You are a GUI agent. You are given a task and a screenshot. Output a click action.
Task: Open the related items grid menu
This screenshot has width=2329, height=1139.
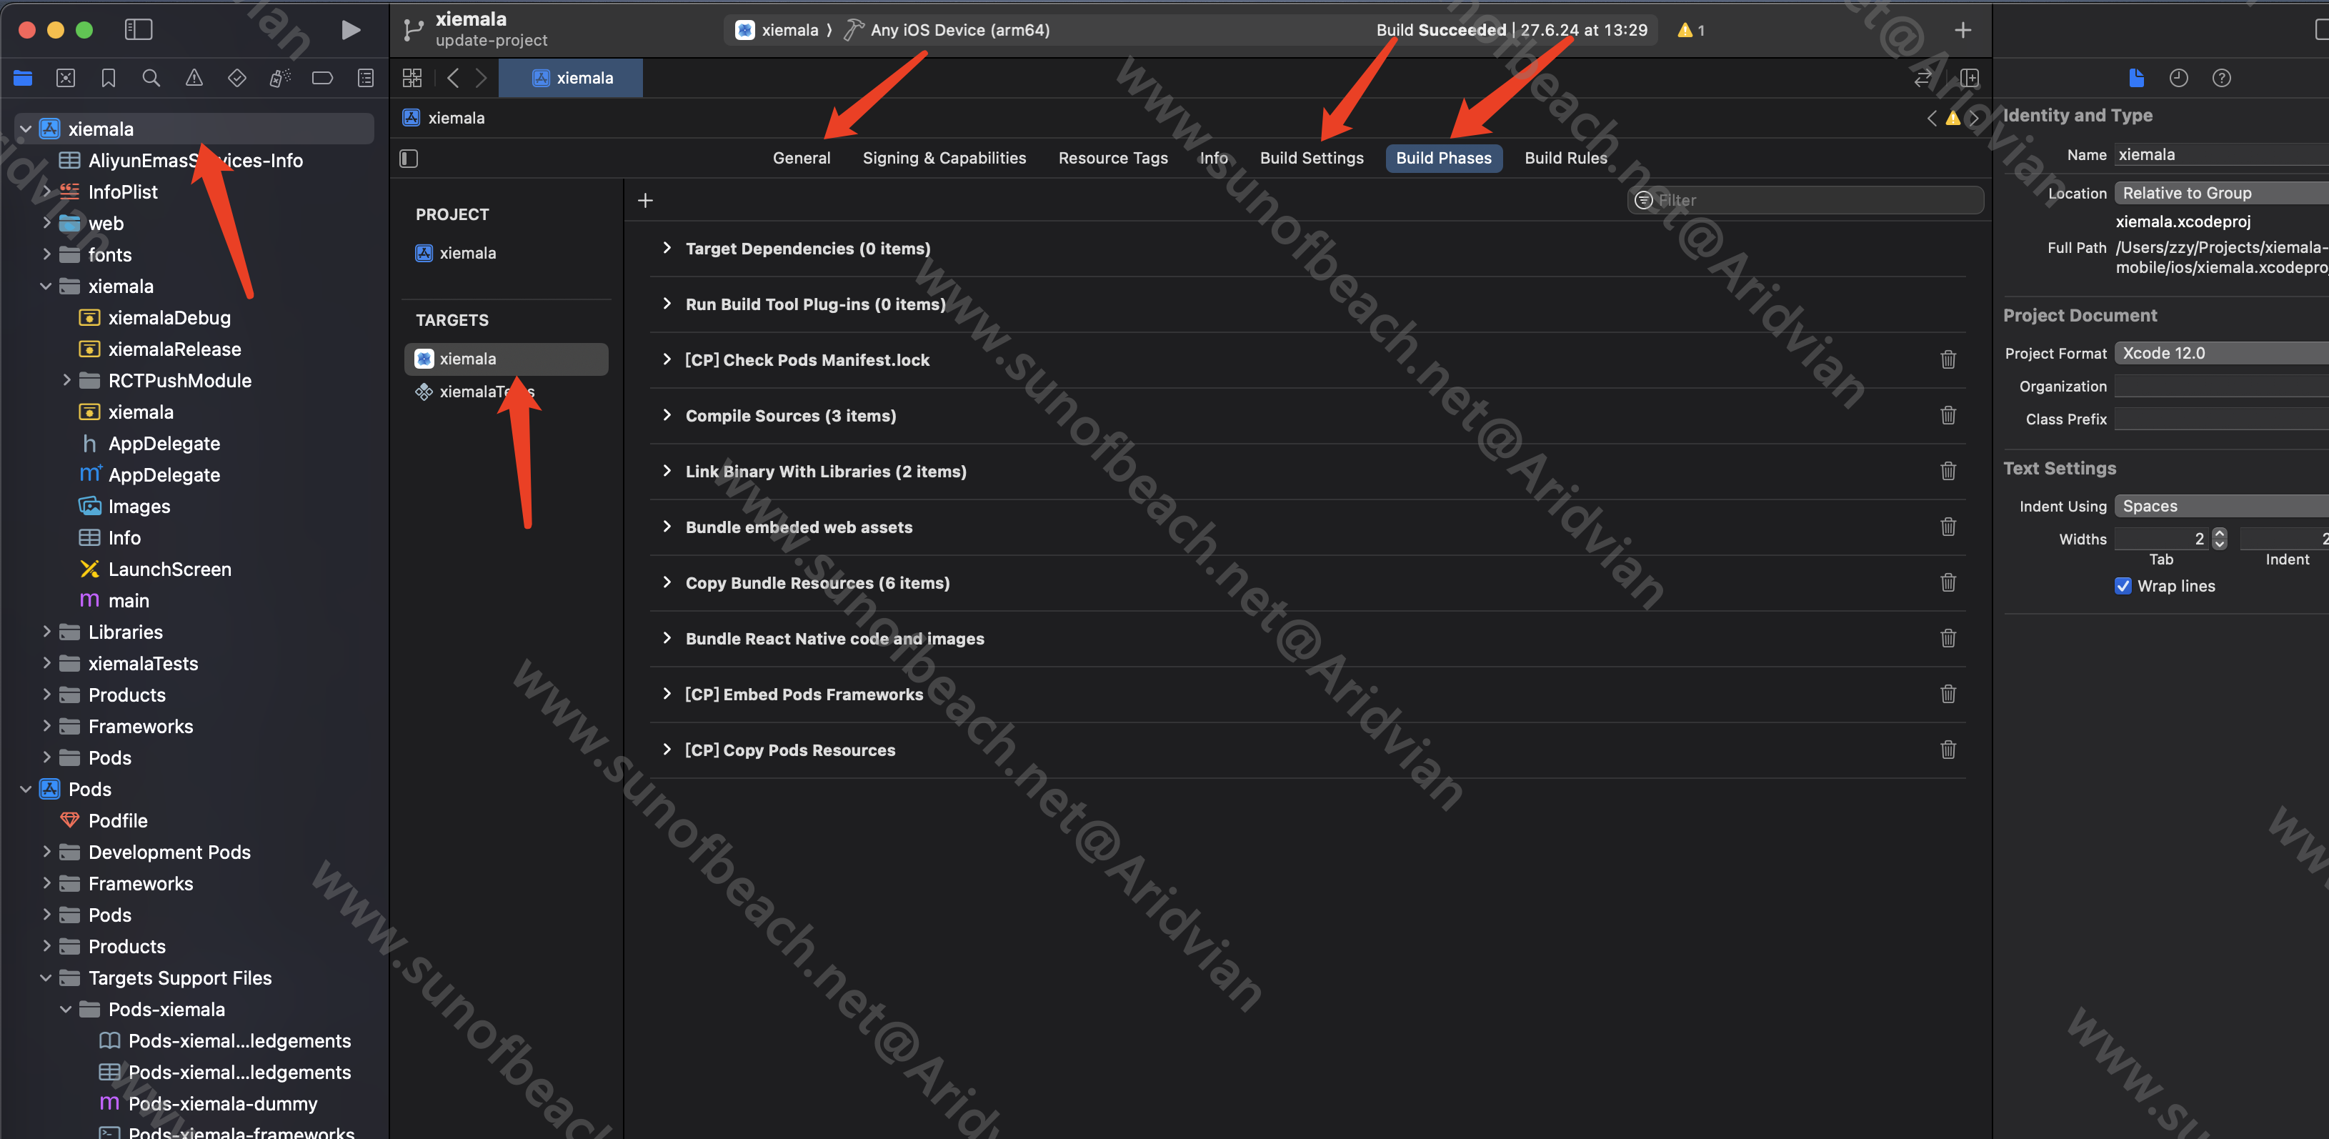point(412,78)
